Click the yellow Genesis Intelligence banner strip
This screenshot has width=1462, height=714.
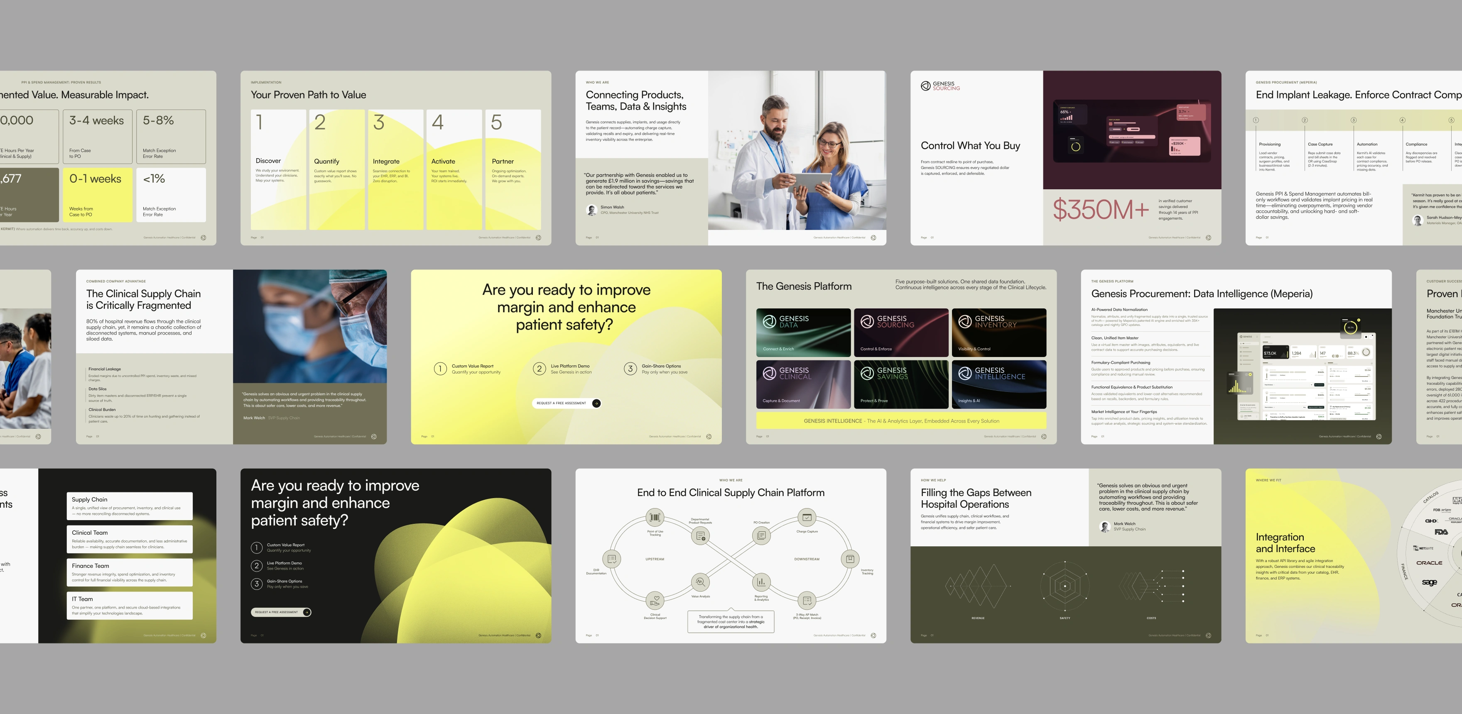901,421
